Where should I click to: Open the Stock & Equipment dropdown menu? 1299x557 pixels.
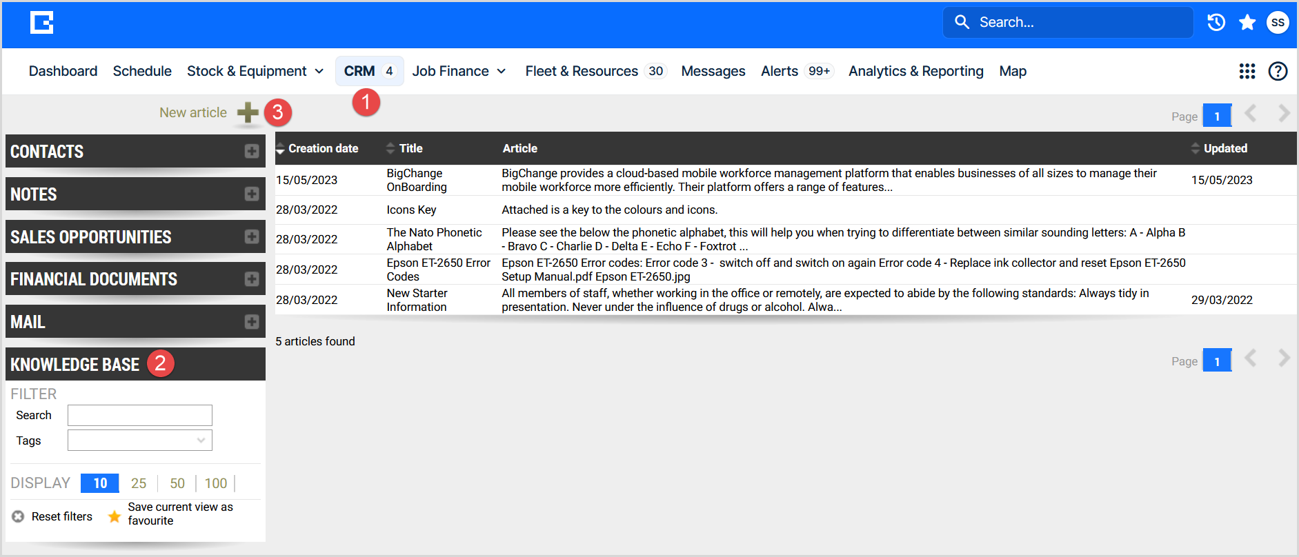[x=255, y=71]
